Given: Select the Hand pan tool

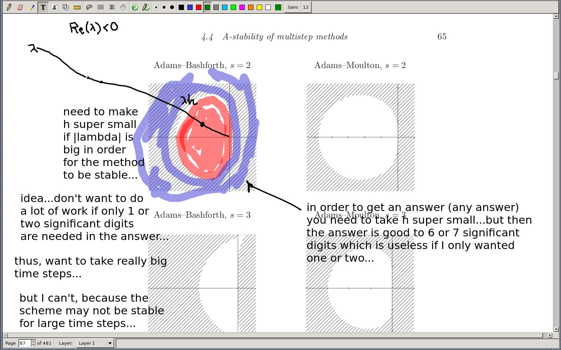Looking at the screenshot, I should [x=123, y=7].
